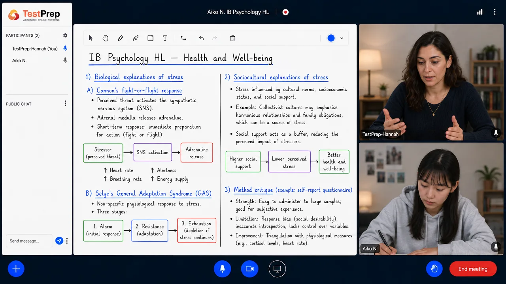Screen dimensions: 506x284
Task: Click the End meeting button
Action: [x=473, y=269]
